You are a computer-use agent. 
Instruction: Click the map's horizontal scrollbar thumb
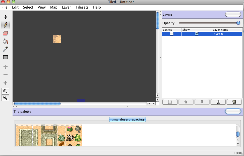[x=37, y=104]
